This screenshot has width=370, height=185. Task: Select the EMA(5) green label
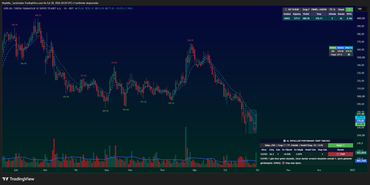[x=333, y=48]
